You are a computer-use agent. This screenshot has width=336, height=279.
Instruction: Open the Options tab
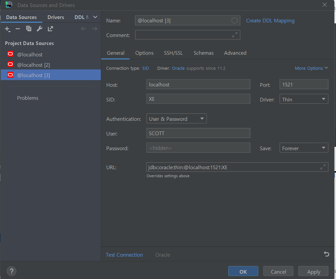(x=144, y=53)
